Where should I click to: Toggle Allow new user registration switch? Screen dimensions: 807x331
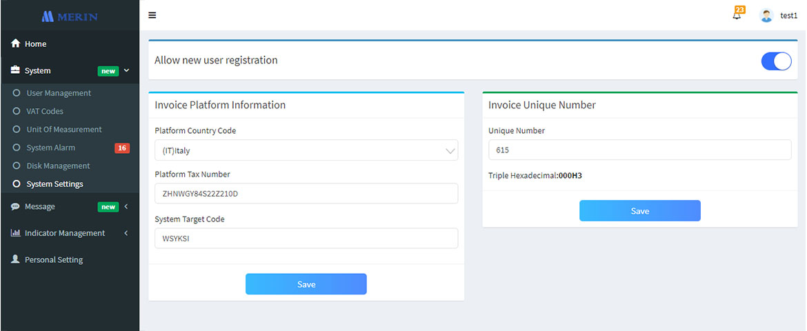(776, 61)
